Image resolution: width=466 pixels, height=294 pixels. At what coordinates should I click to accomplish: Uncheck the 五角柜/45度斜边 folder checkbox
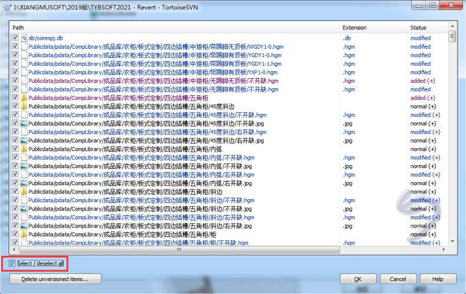(x=15, y=106)
